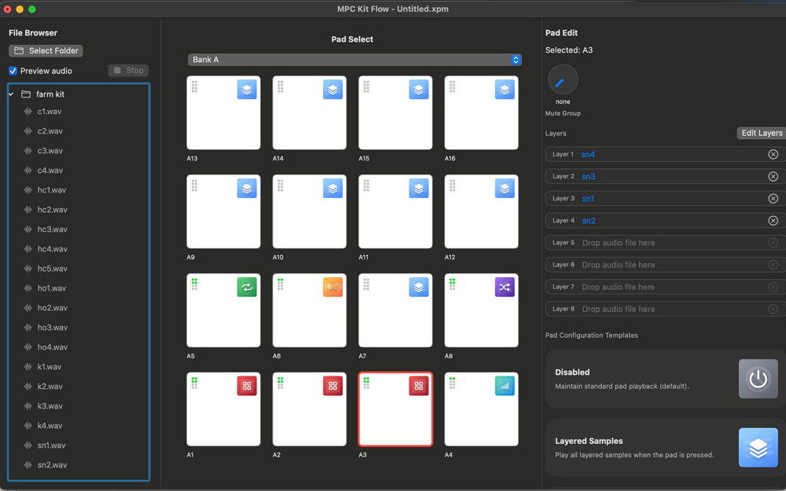The width and height of the screenshot is (786, 491).
Task: Enable the Layered Samples pad template
Action: pos(664,448)
